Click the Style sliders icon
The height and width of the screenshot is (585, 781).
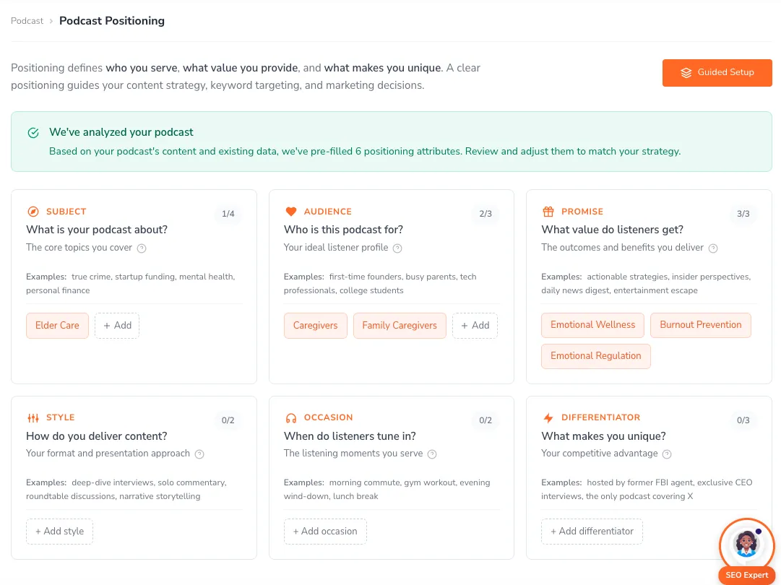tap(33, 417)
